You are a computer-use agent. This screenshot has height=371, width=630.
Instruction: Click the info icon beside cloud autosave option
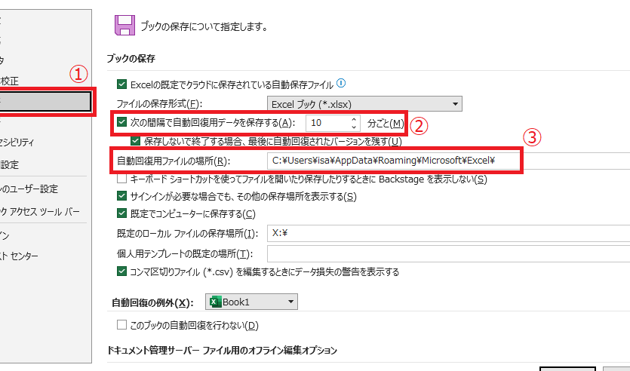341,83
